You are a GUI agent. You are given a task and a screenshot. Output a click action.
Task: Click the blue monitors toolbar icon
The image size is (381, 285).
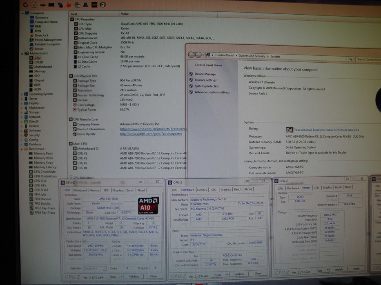(x=60, y=5)
